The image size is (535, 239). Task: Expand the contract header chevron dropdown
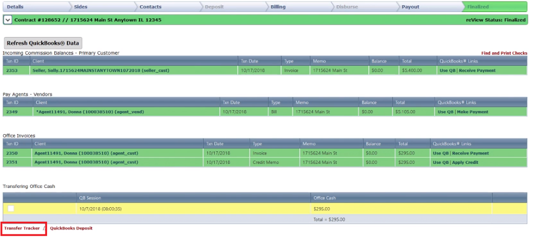tap(7, 20)
